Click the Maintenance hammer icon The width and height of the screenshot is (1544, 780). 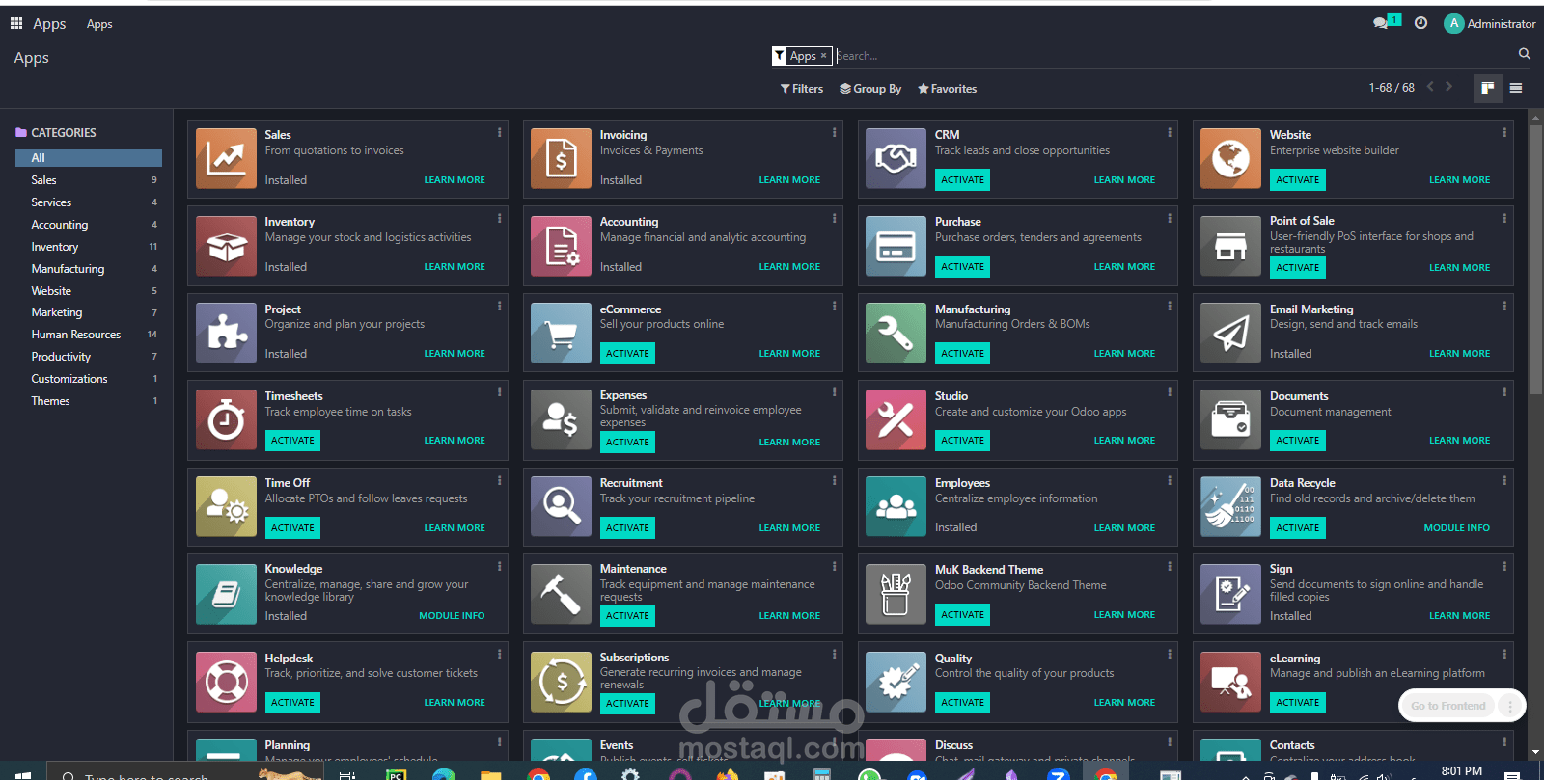(x=561, y=594)
